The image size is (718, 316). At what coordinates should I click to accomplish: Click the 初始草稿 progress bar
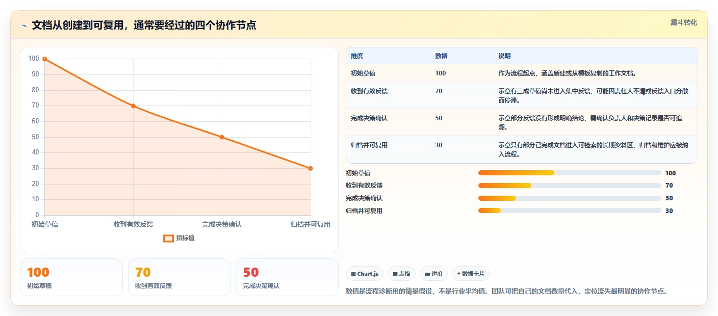click(570, 173)
